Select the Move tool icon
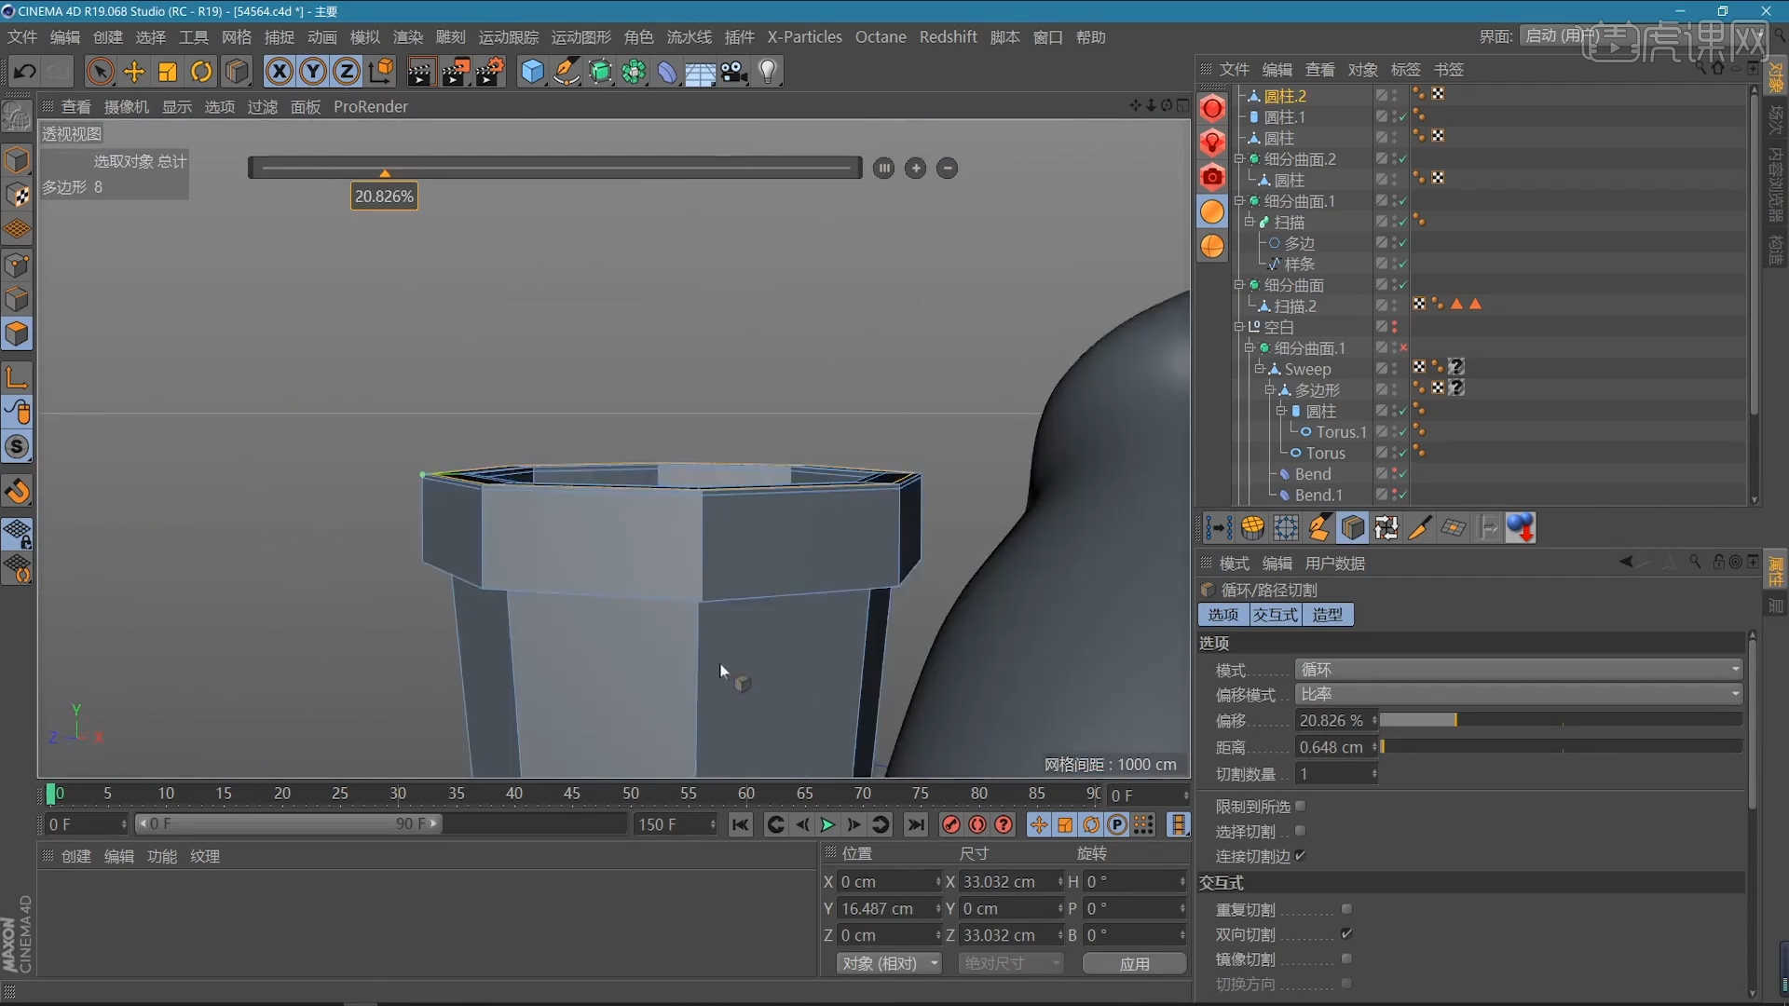The width and height of the screenshot is (1789, 1006). [x=134, y=72]
